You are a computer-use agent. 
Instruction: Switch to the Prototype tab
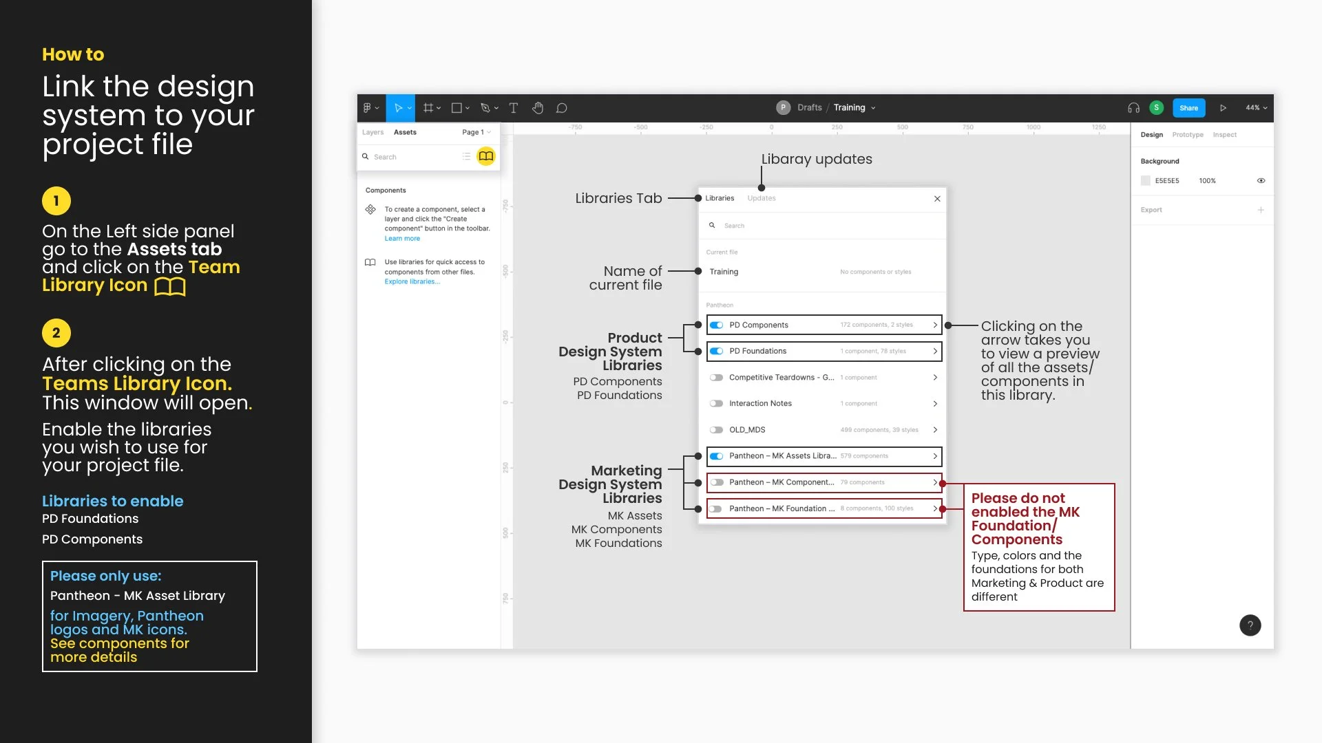1188,135
